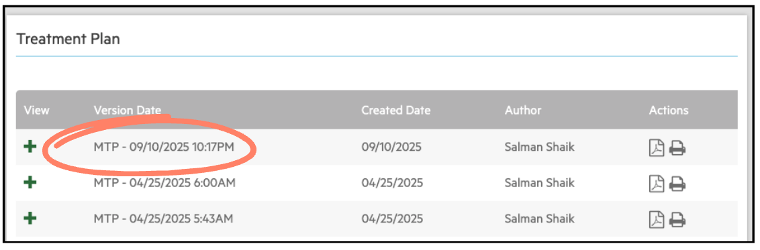Expand the MTP 04/25/2025 5:43AM row
The height and width of the screenshot is (250, 760).
click(x=30, y=218)
